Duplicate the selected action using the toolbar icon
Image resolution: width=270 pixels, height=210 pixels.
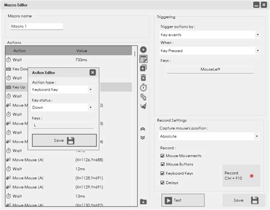pos(144,68)
